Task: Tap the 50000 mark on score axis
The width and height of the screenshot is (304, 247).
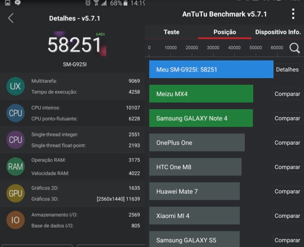Action: point(256,47)
